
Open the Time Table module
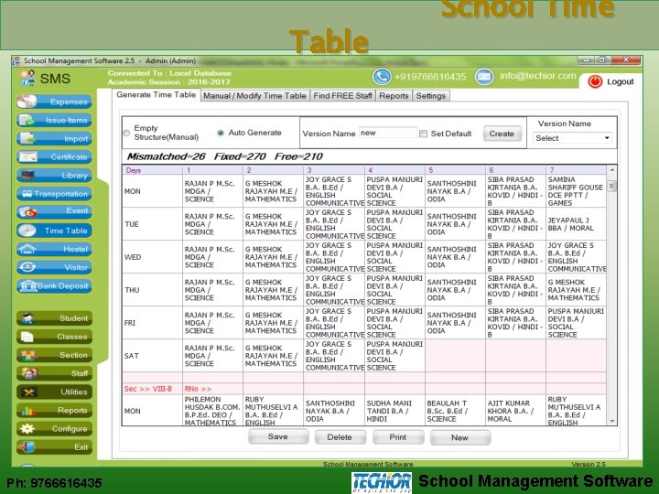[x=54, y=231]
